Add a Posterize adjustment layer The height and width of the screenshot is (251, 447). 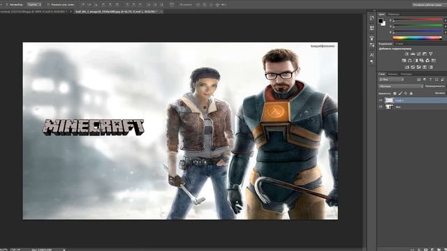(413, 67)
